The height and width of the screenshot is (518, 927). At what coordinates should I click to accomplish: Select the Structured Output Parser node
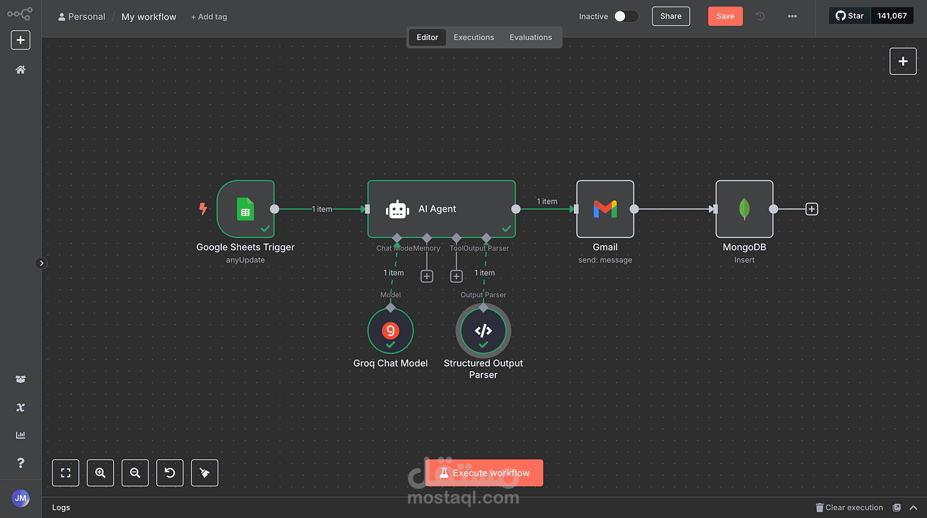coord(483,331)
